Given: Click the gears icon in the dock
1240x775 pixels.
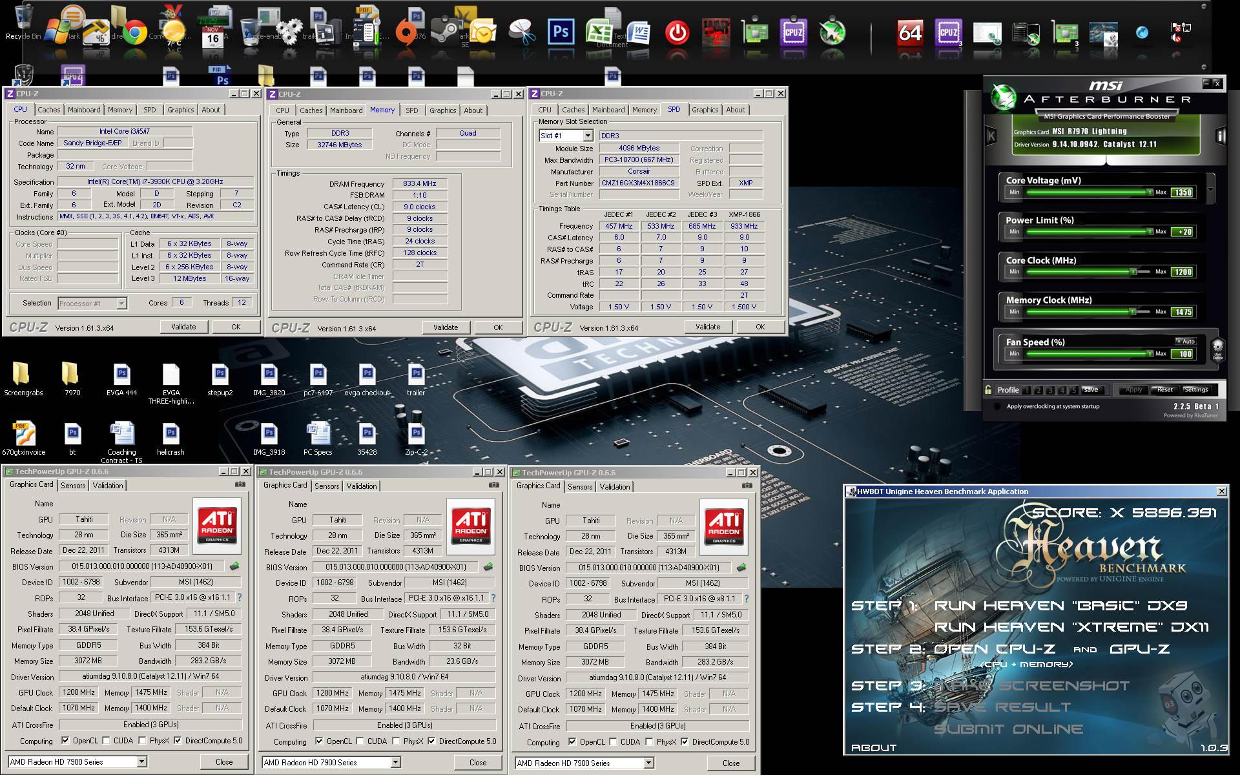Looking at the screenshot, I should [x=289, y=31].
